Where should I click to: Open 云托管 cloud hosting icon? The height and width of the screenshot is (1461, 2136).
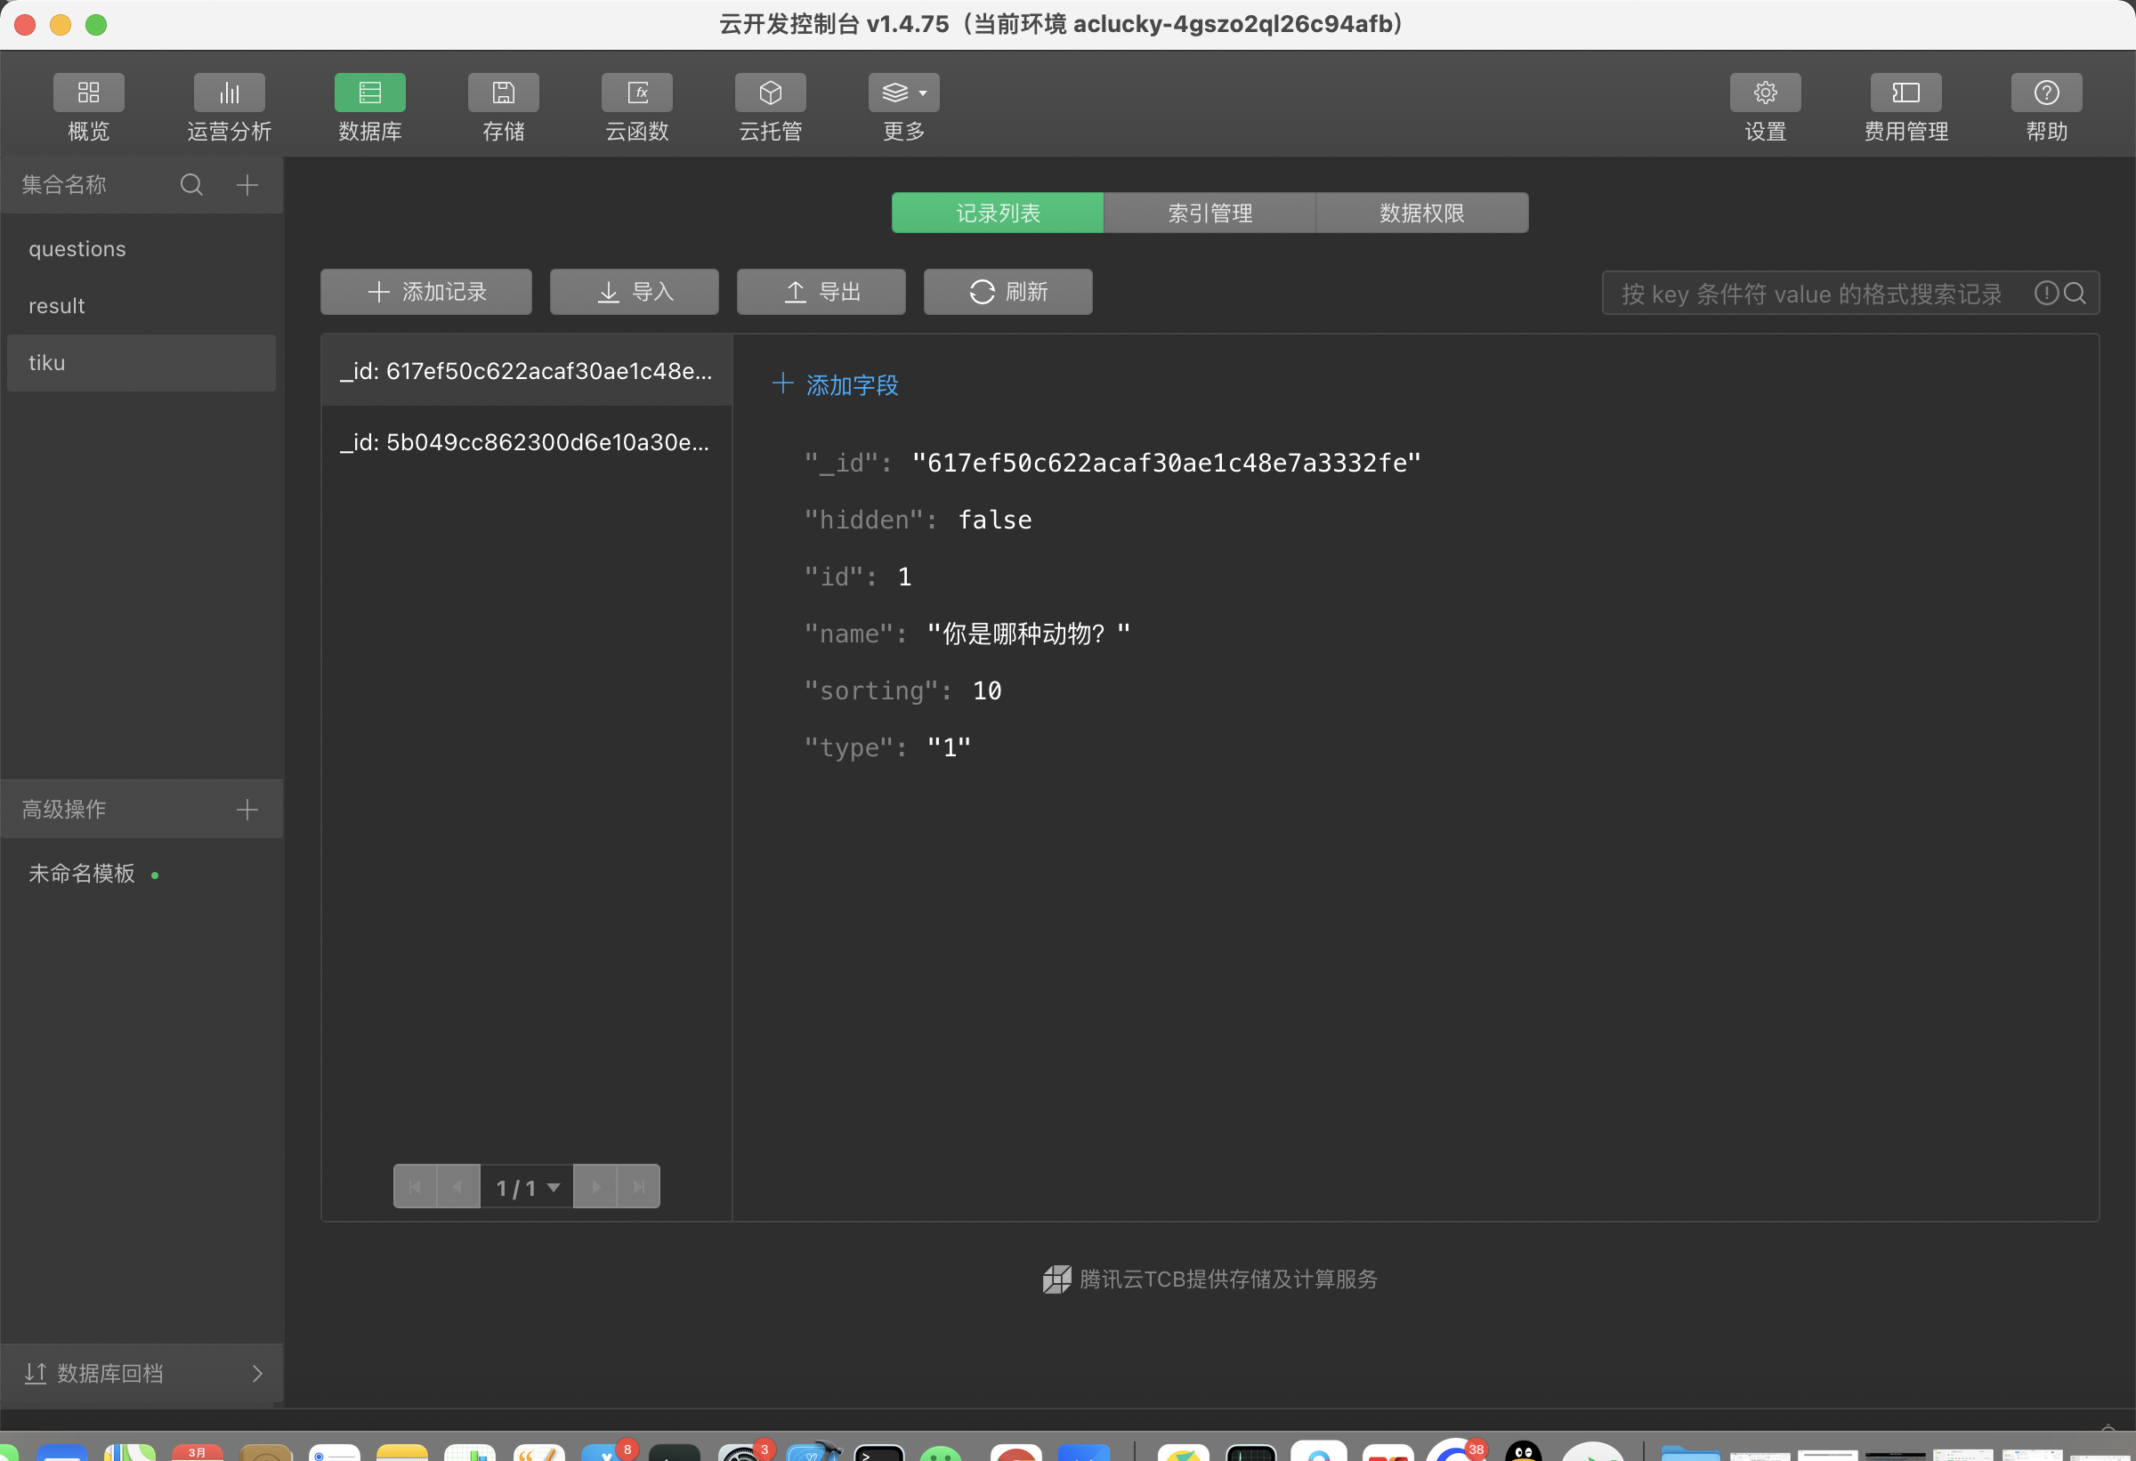[770, 93]
